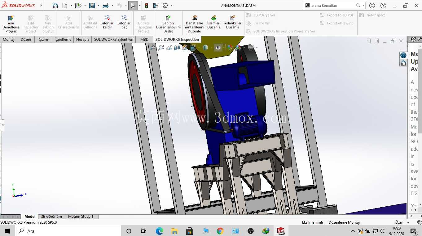The image size is (422, 236).
Task: Click Balonları Kaldır tool
Action: [x=107, y=22]
